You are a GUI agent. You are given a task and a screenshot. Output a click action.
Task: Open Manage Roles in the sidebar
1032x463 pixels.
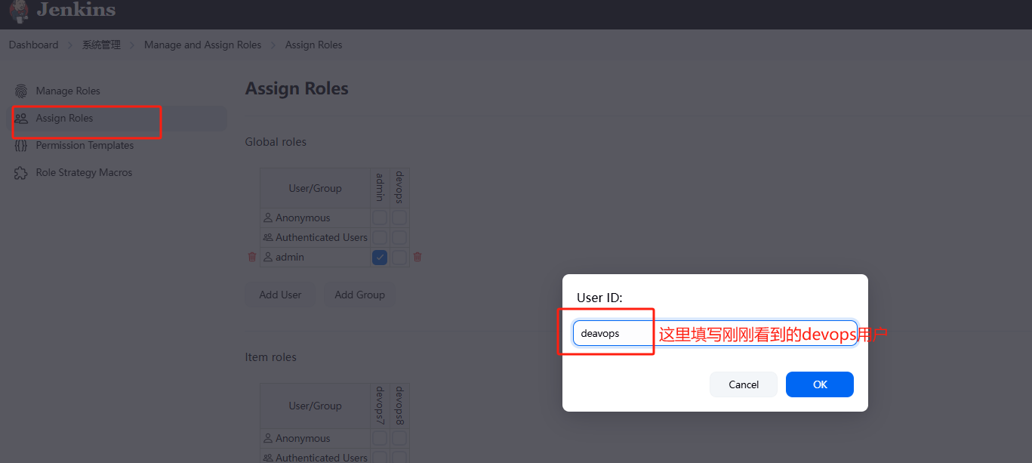point(117,91)
